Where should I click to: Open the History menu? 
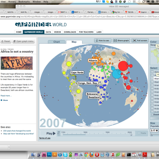pos(12,2)
